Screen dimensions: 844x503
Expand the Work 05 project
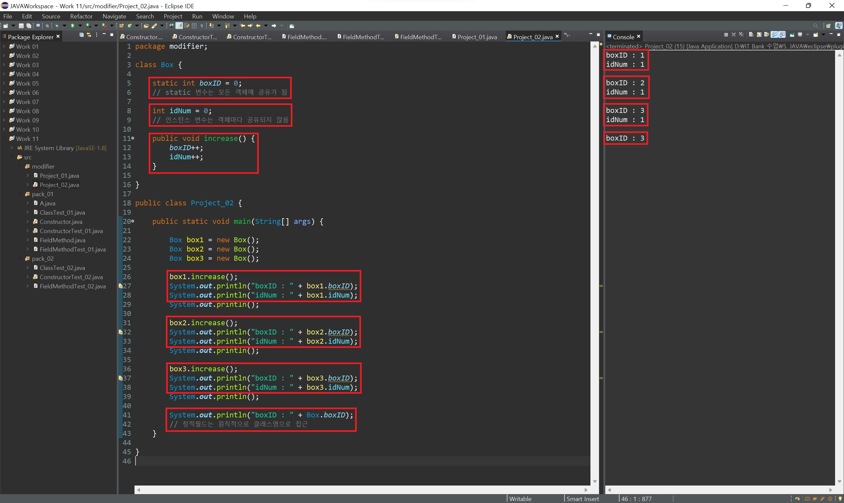[4, 83]
